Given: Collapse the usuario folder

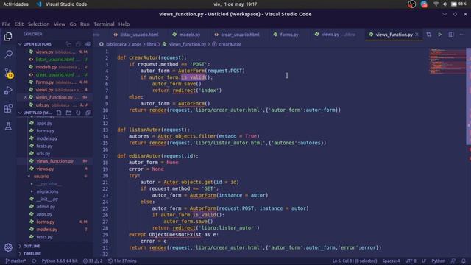Looking at the screenshot, I should [x=41, y=177].
